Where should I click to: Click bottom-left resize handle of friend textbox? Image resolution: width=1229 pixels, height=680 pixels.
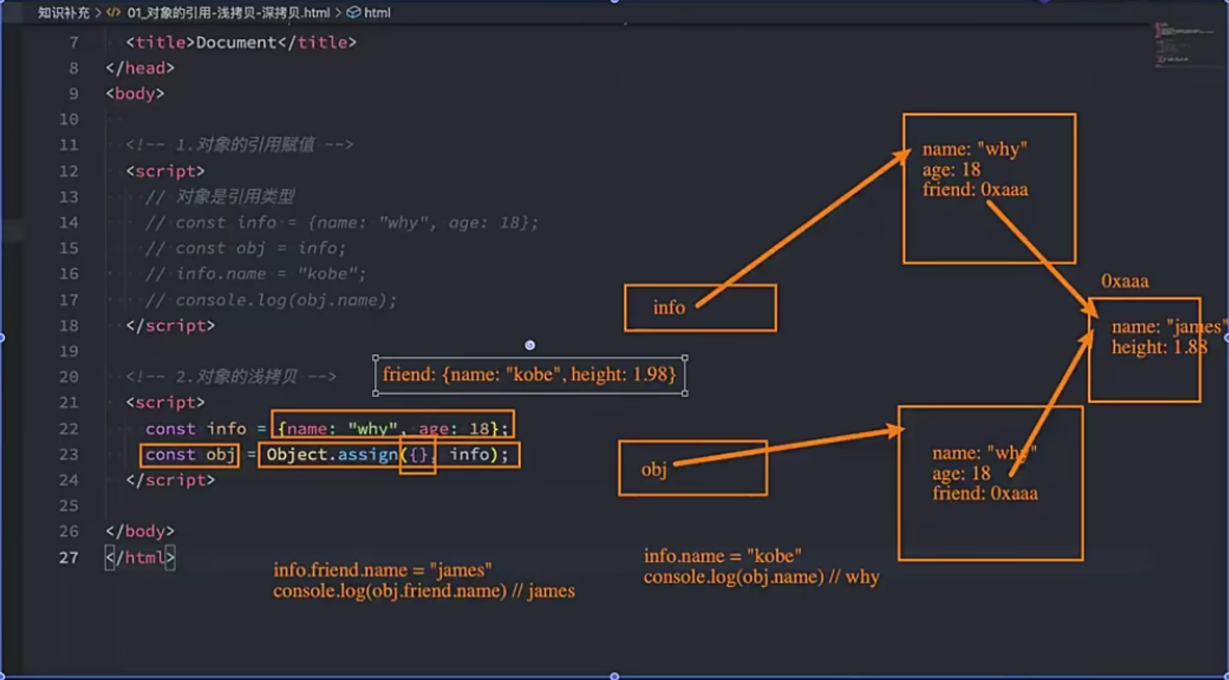(375, 393)
